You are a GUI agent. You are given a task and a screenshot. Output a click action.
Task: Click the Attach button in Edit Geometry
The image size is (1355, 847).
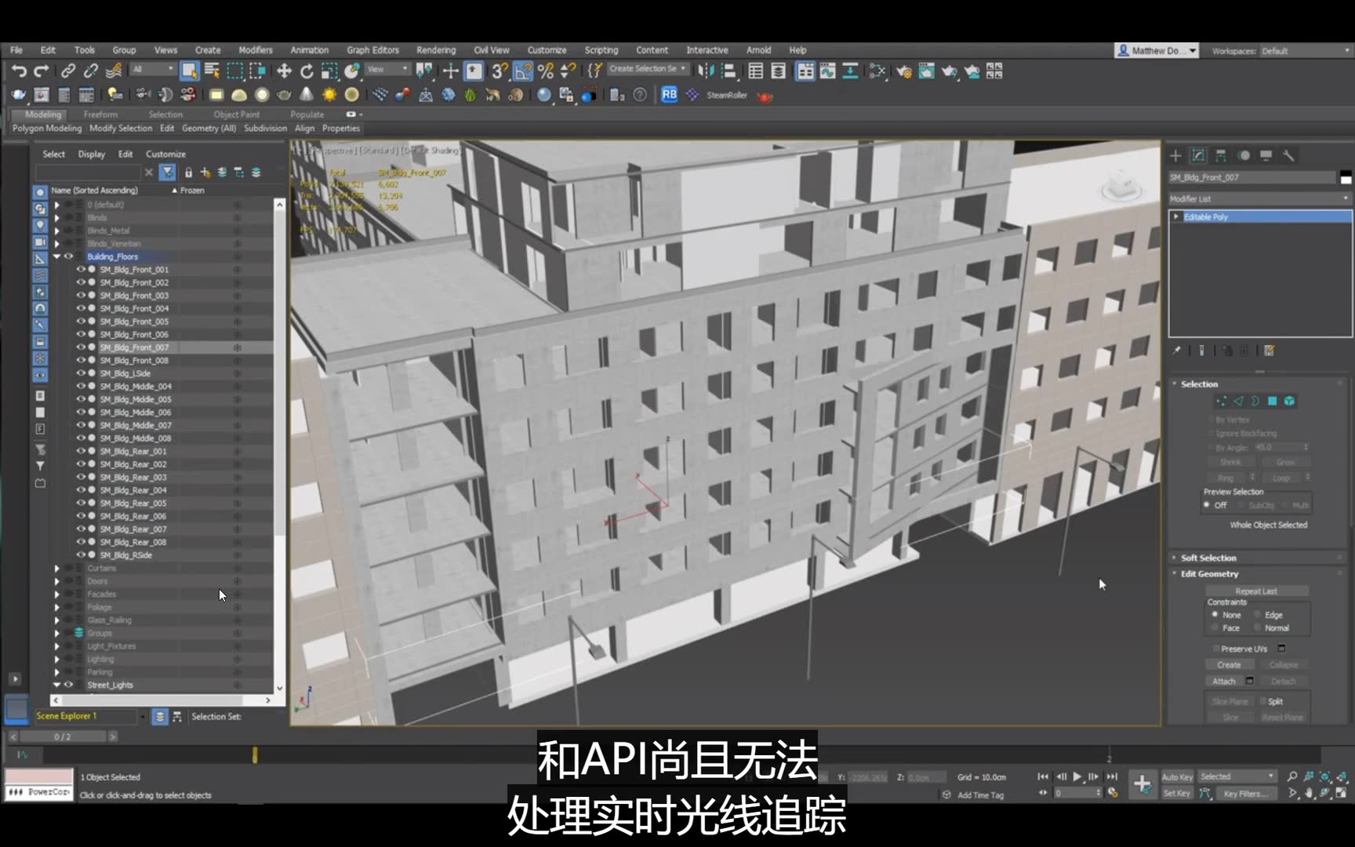click(x=1223, y=681)
